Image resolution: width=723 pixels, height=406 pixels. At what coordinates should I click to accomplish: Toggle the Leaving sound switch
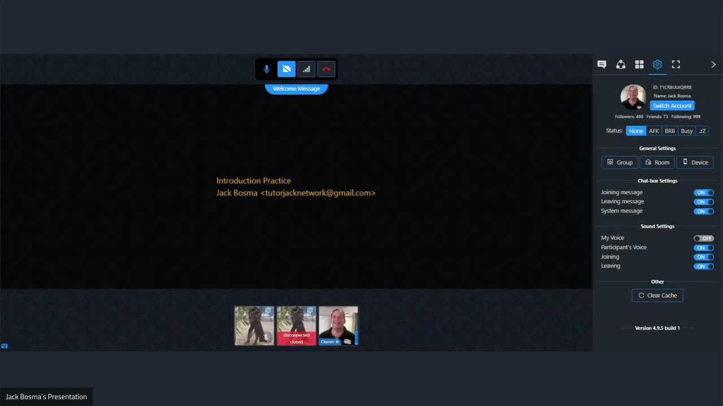(704, 266)
